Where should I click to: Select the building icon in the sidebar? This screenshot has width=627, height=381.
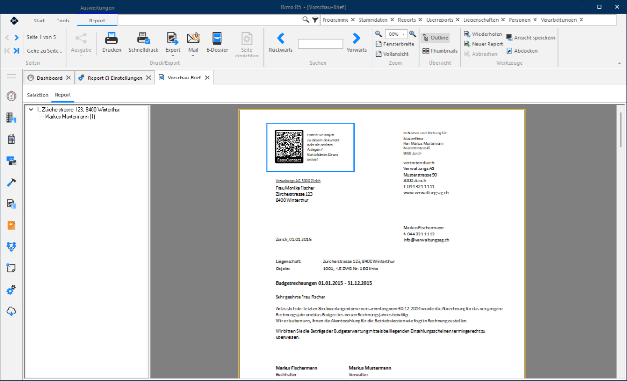pos(12,118)
